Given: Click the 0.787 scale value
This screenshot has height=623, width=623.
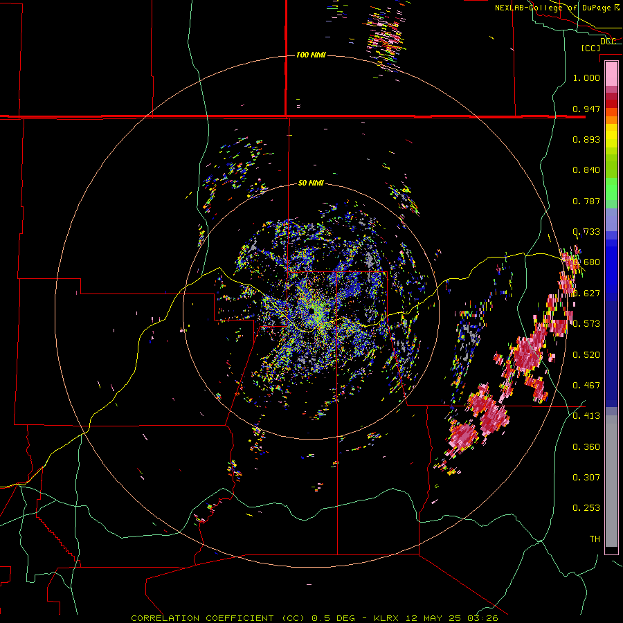Looking at the screenshot, I should pyautogui.click(x=586, y=201).
